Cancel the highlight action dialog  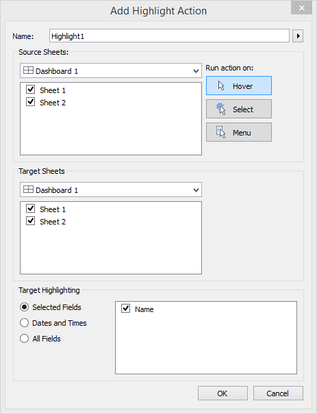[278, 393]
